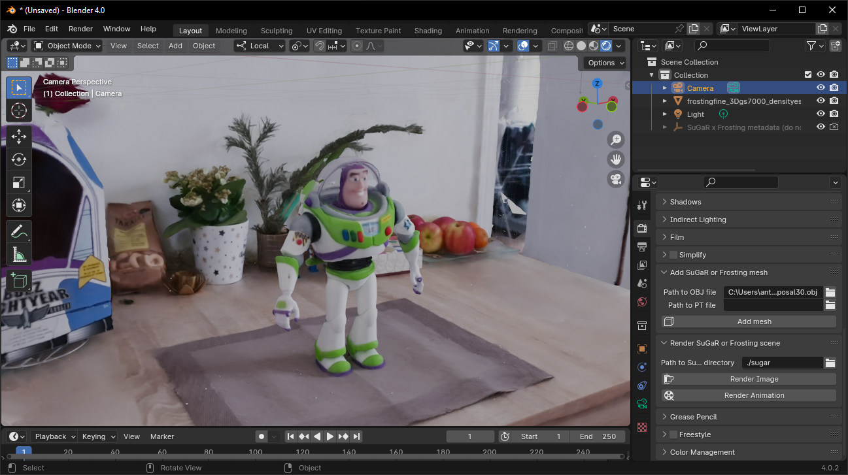The image size is (848, 475).
Task: Toggle snapping magnet icon
Action: pos(320,46)
